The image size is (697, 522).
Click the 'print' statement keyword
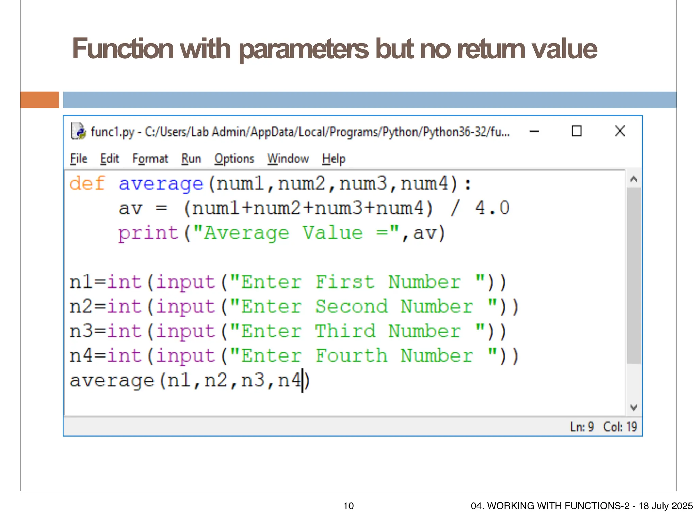[x=148, y=233]
